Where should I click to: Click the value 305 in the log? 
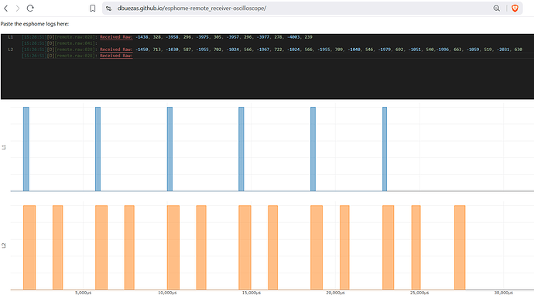click(x=217, y=37)
